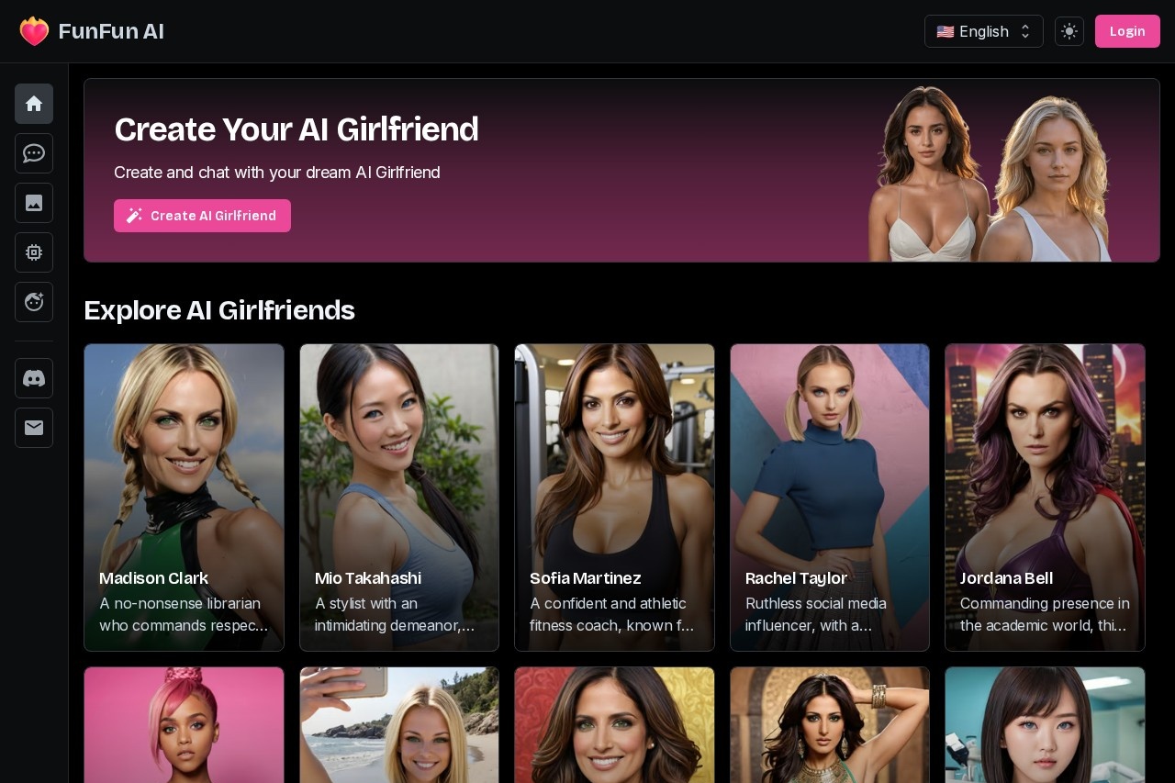The width and height of the screenshot is (1175, 783).
Task: Toggle the light/dark theme sun button
Action: 1069,31
